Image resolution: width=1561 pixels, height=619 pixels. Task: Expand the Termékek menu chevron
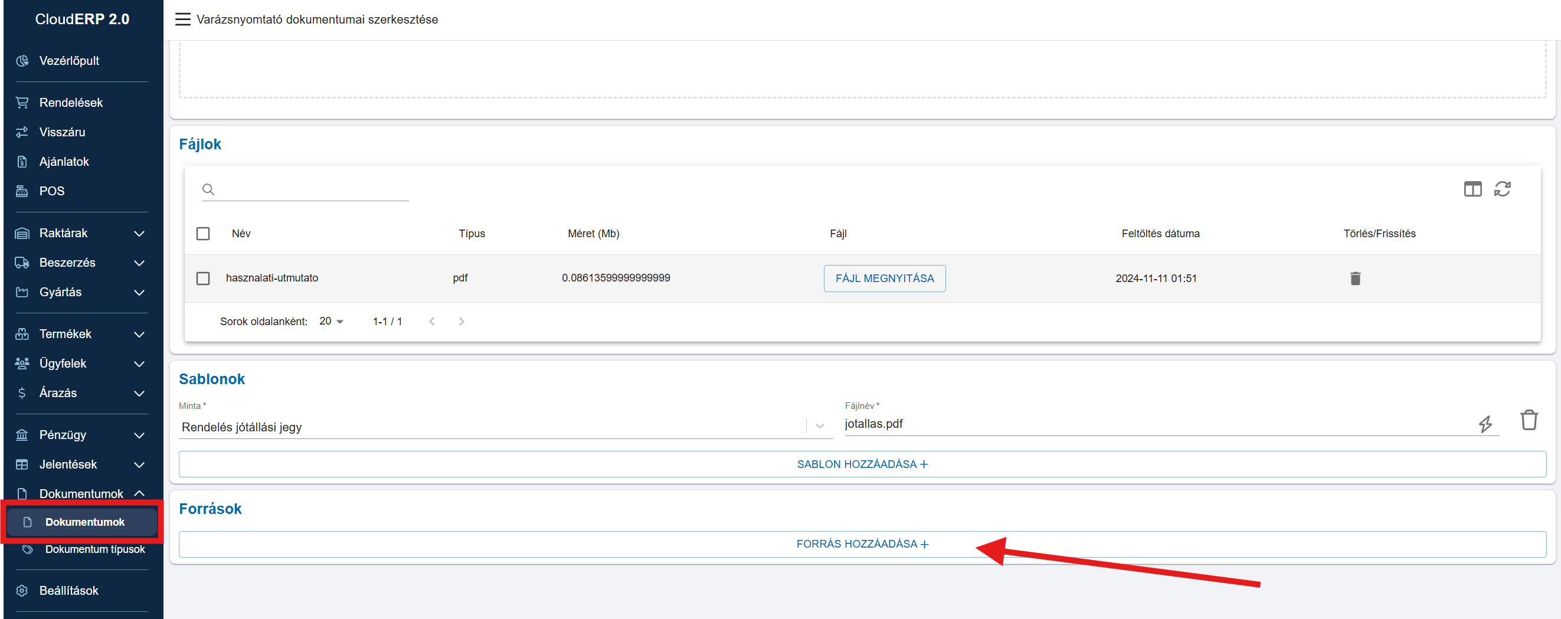tap(139, 334)
